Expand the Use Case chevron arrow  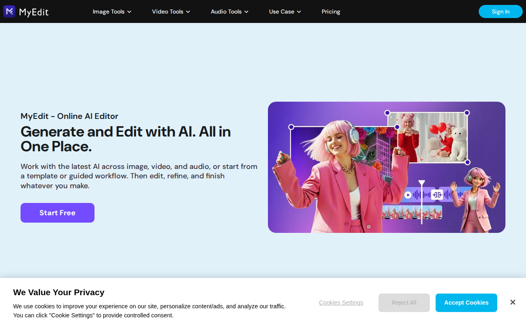(x=299, y=12)
